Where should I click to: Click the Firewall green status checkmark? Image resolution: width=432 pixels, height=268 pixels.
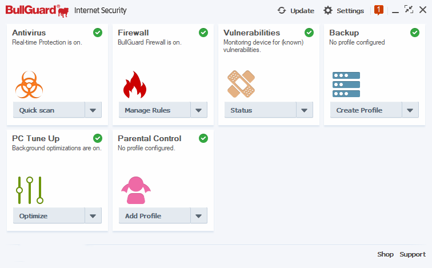tap(203, 33)
